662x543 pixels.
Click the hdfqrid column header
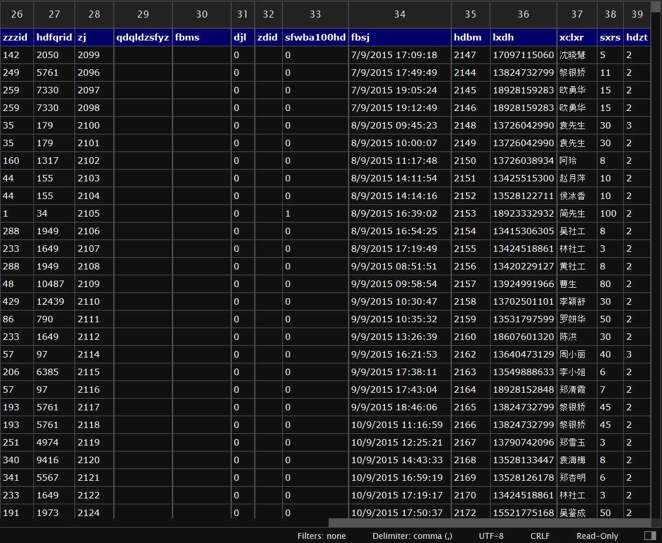pos(54,37)
